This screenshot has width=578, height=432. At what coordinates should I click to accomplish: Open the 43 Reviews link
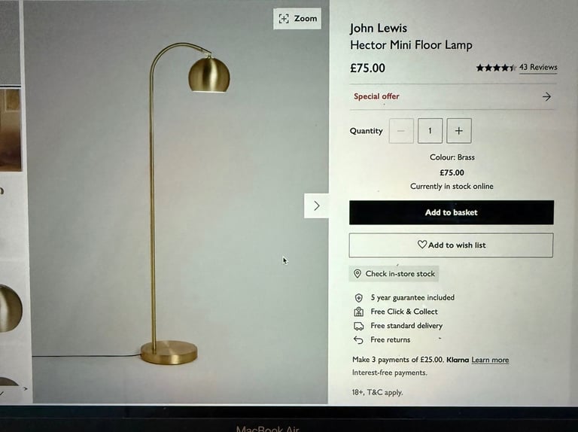538,68
